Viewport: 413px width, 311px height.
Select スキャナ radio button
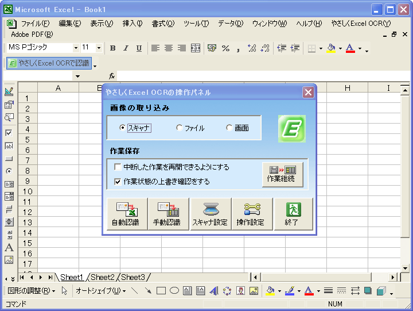point(122,128)
